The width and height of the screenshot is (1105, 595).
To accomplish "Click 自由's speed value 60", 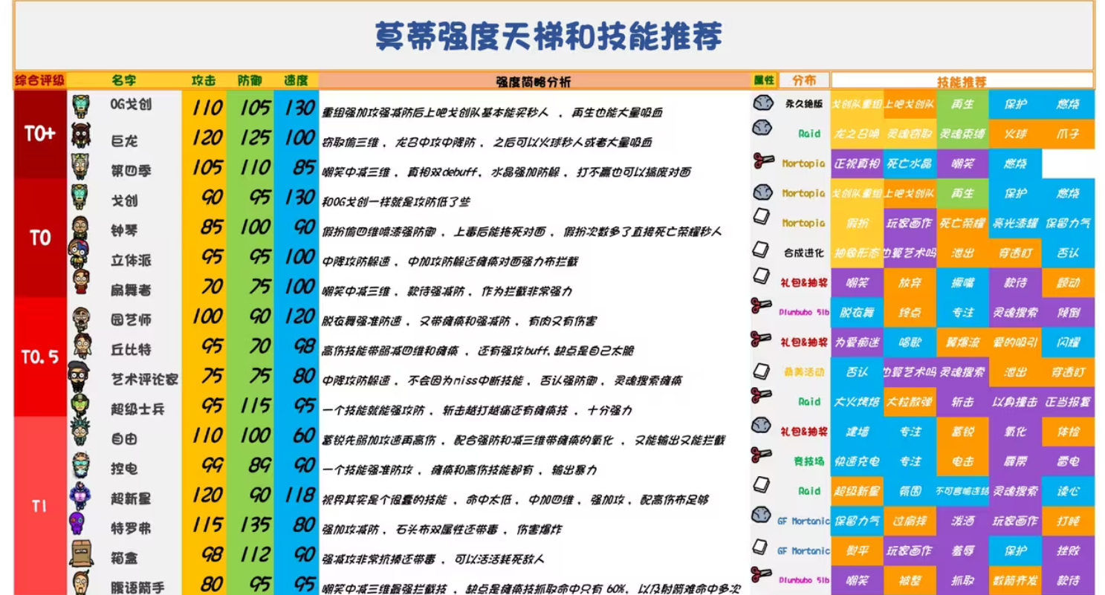I will tap(304, 435).
